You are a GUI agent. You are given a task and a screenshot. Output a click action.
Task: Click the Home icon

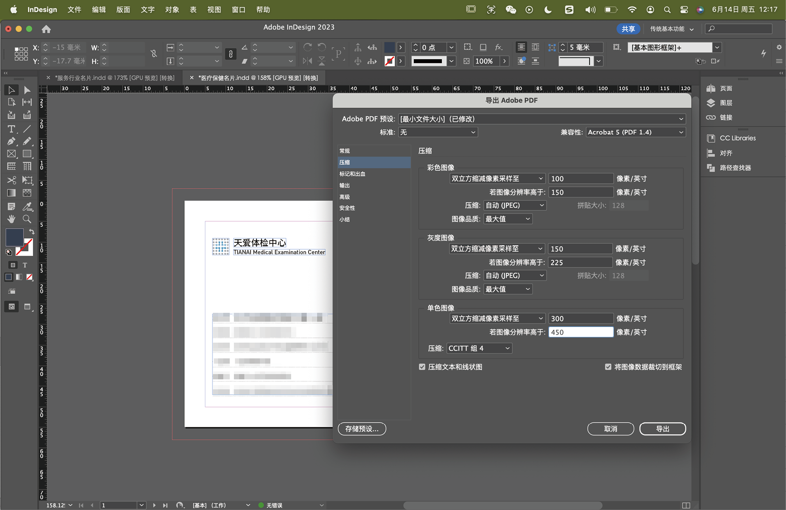(46, 29)
